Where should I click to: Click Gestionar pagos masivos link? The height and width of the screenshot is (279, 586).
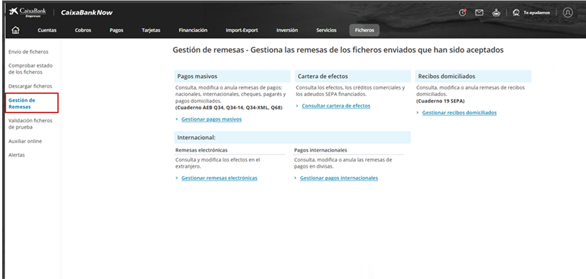(211, 119)
